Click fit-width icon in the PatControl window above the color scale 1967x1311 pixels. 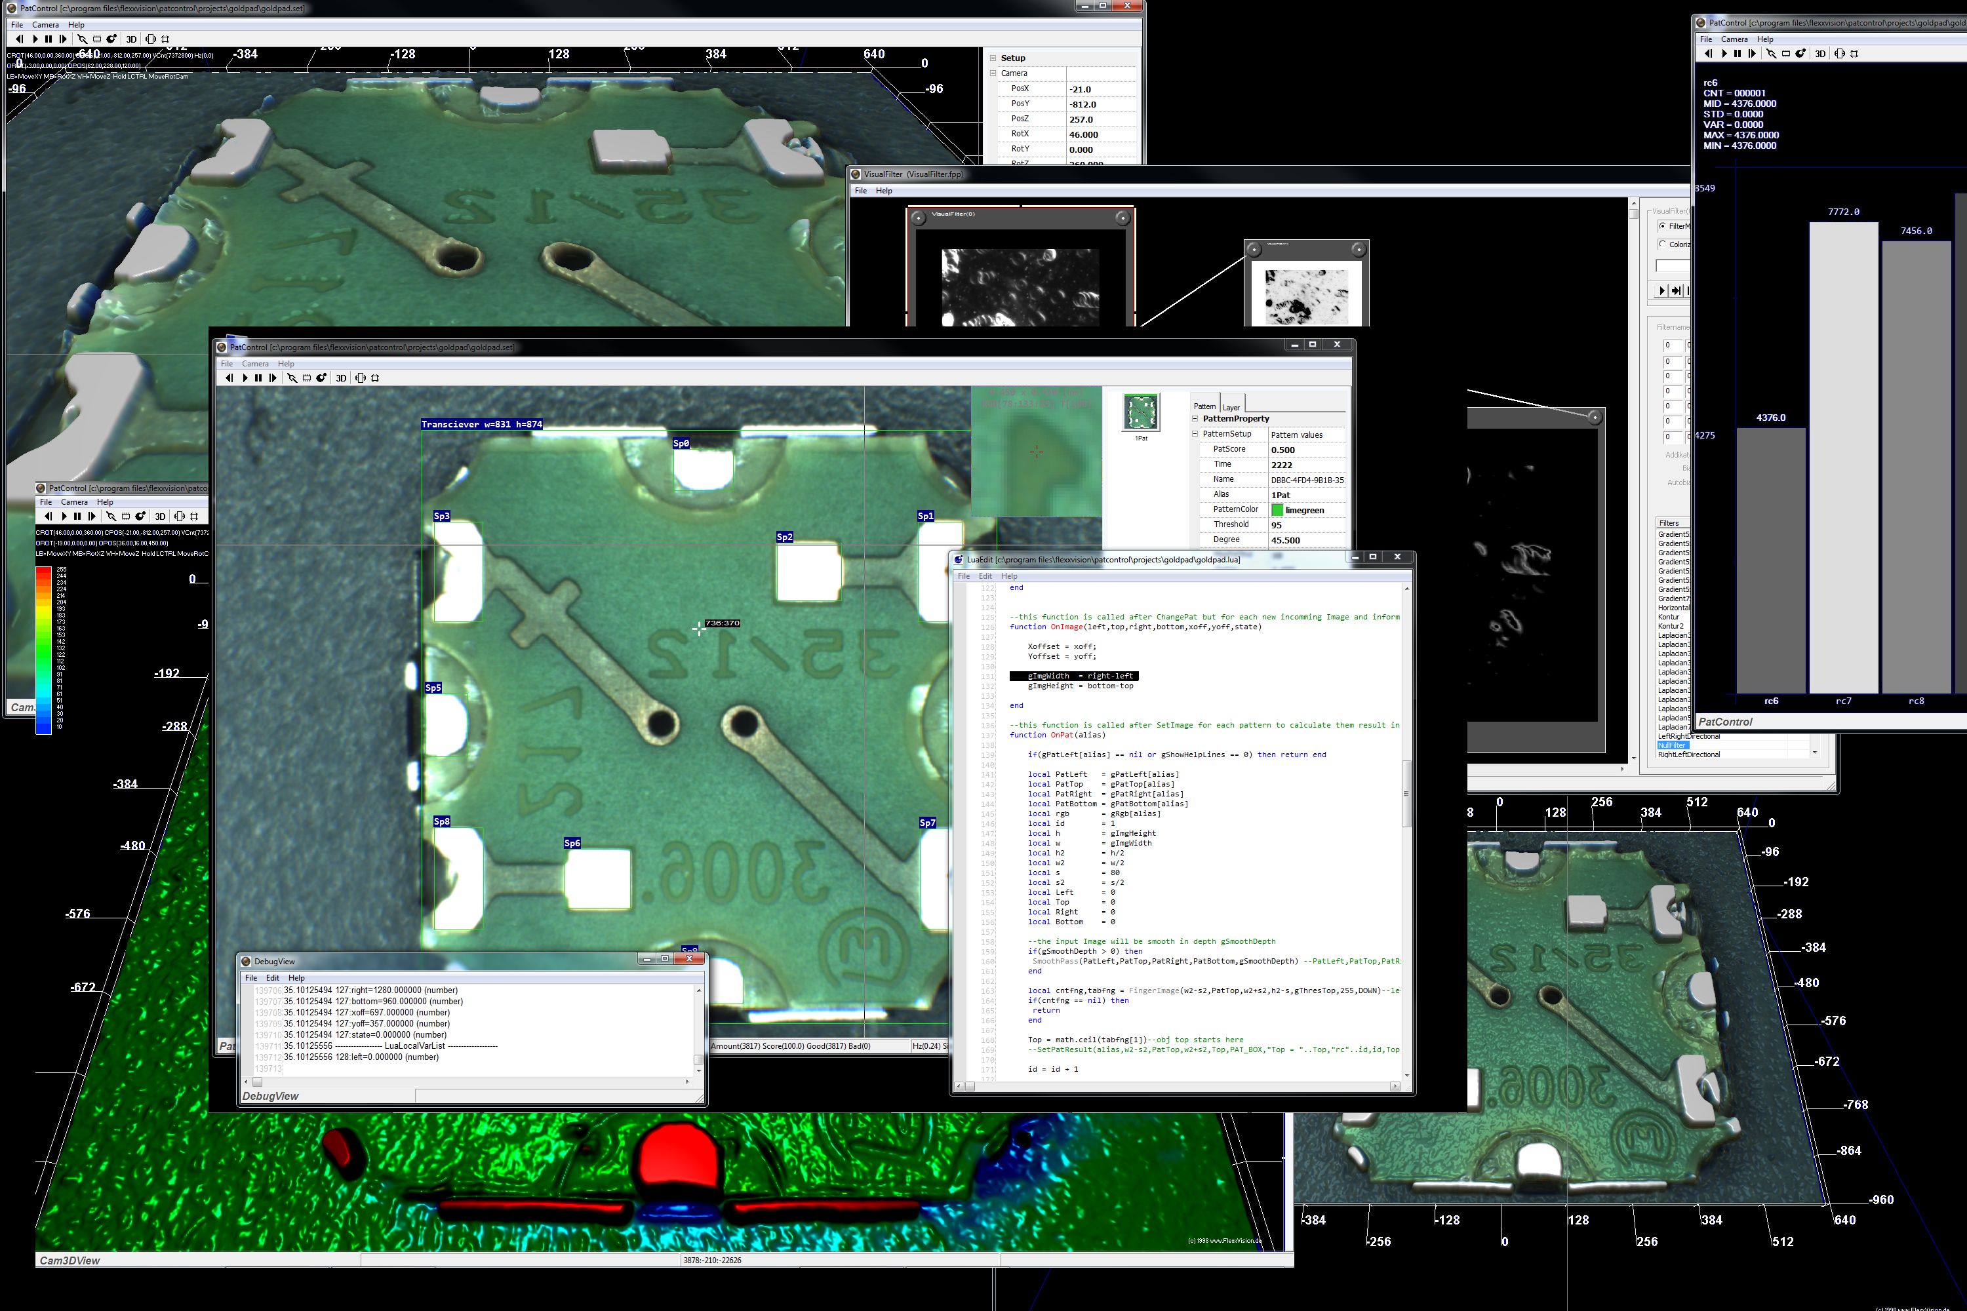pyautogui.click(x=180, y=516)
